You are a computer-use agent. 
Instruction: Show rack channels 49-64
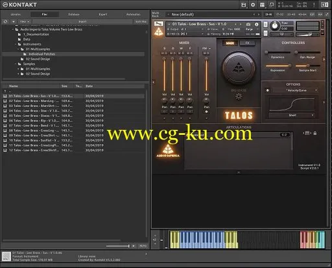click(302, 14)
